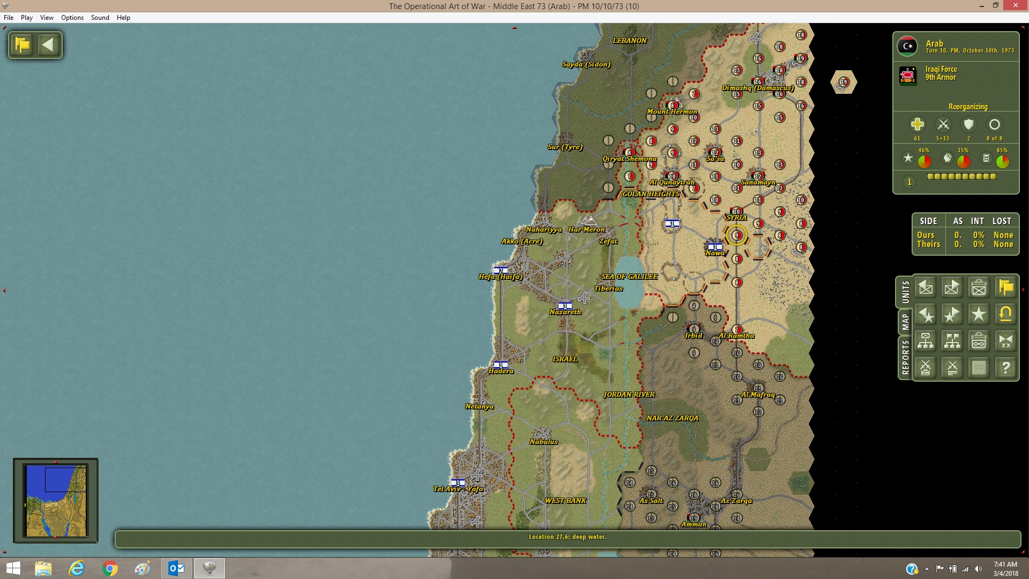Click the 'Reorganizing' status text
Image resolution: width=1029 pixels, height=579 pixels.
[968, 107]
